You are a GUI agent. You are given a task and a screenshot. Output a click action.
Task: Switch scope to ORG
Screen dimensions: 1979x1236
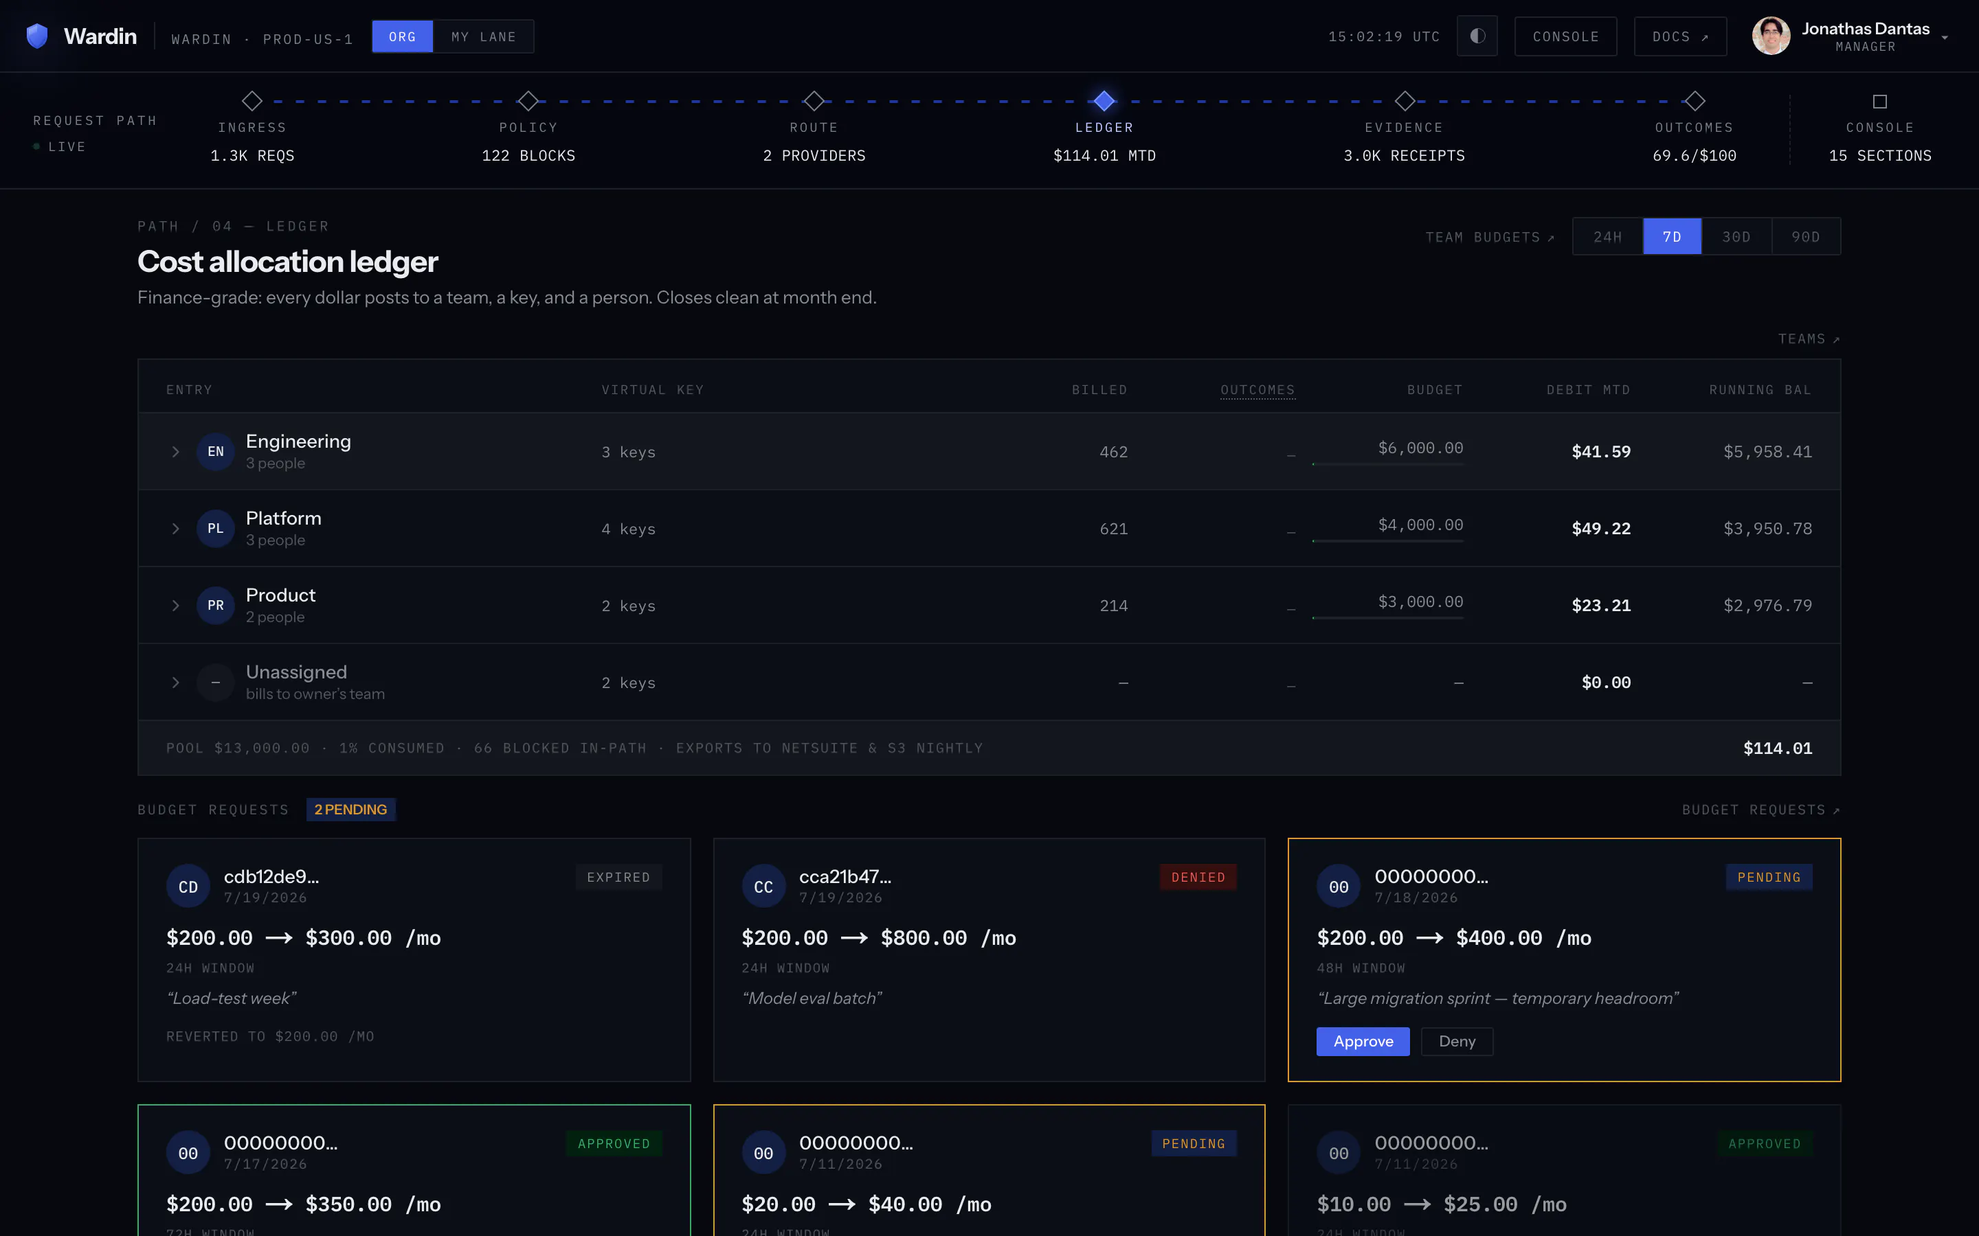403,37
